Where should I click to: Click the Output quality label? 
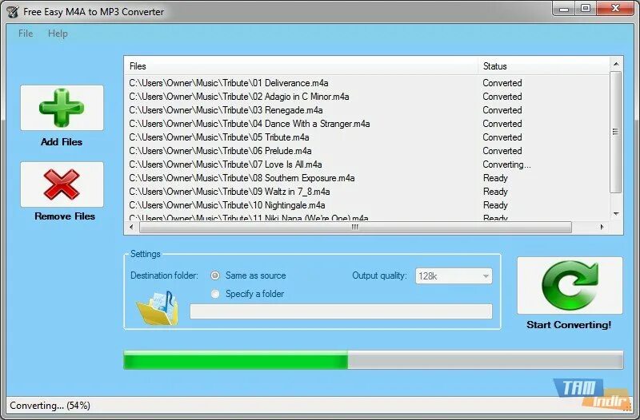[x=379, y=275]
